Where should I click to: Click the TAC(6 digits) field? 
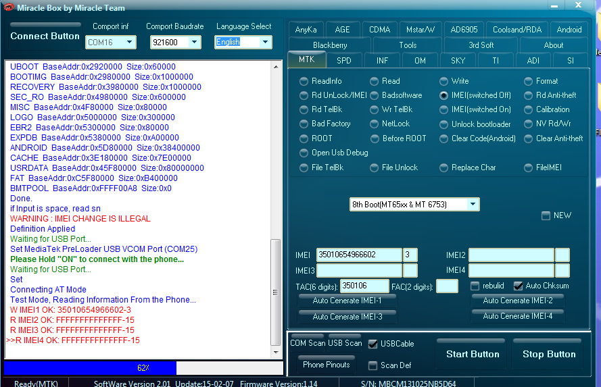point(364,286)
